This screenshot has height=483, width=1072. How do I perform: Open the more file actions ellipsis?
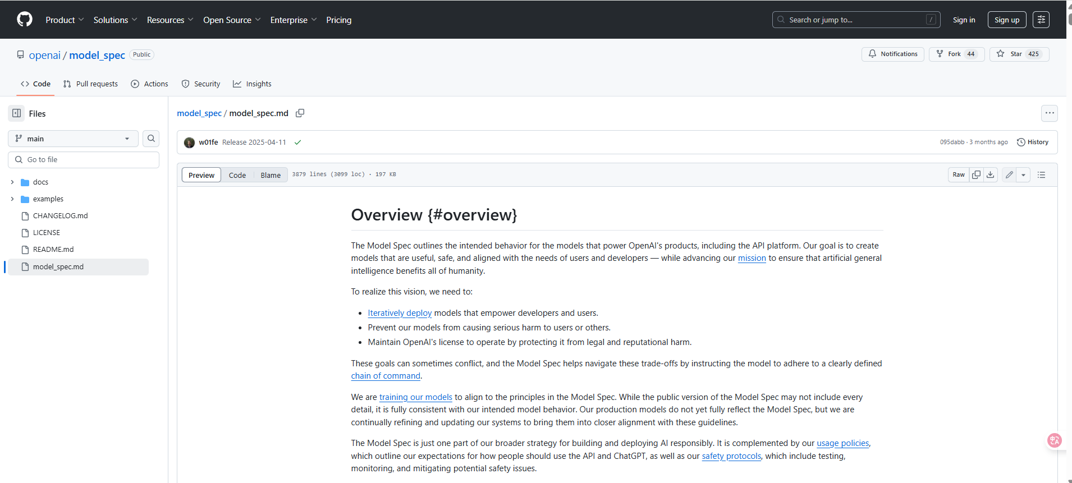1050,113
